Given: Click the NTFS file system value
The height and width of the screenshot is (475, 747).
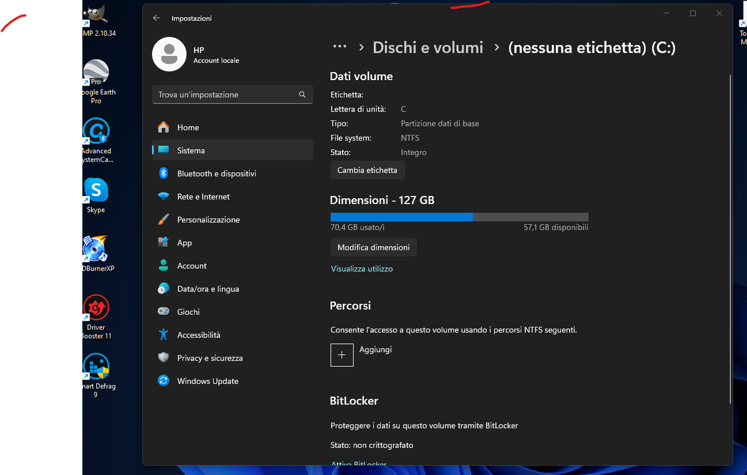Looking at the screenshot, I should [x=410, y=138].
